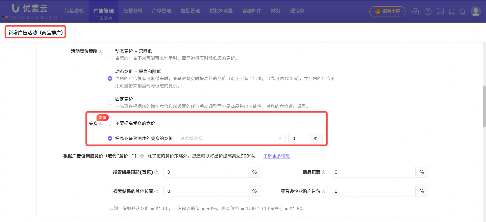Open the notification bell
The height and width of the screenshot is (222, 486).
pos(462,11)
